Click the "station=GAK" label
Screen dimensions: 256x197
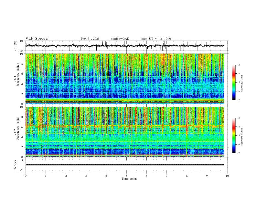(x=120, y=39)
